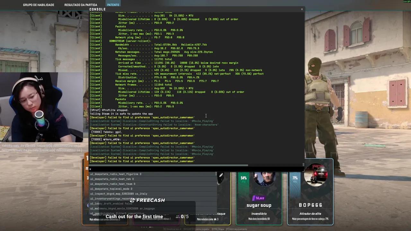The width and height of the screenshot is (411, 231).
Task: Close the console window with the X
Action: click(x=302, y=9)
